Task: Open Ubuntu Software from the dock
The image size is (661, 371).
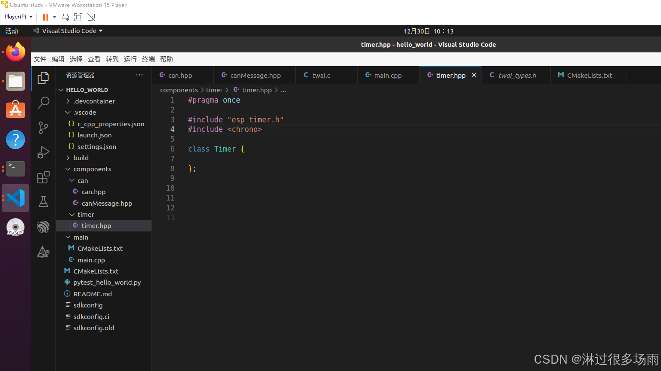Action: coord(15,110)
